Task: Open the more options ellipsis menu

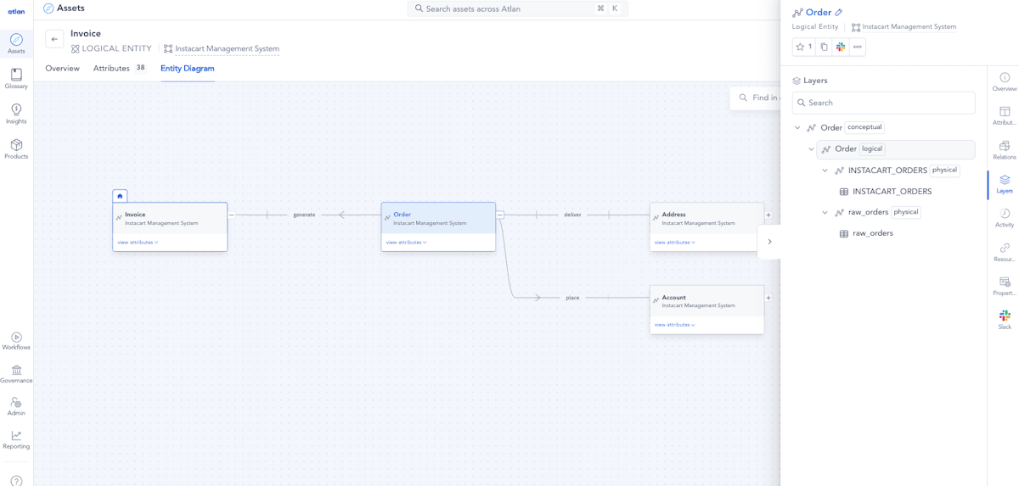Action: (858, 47)
